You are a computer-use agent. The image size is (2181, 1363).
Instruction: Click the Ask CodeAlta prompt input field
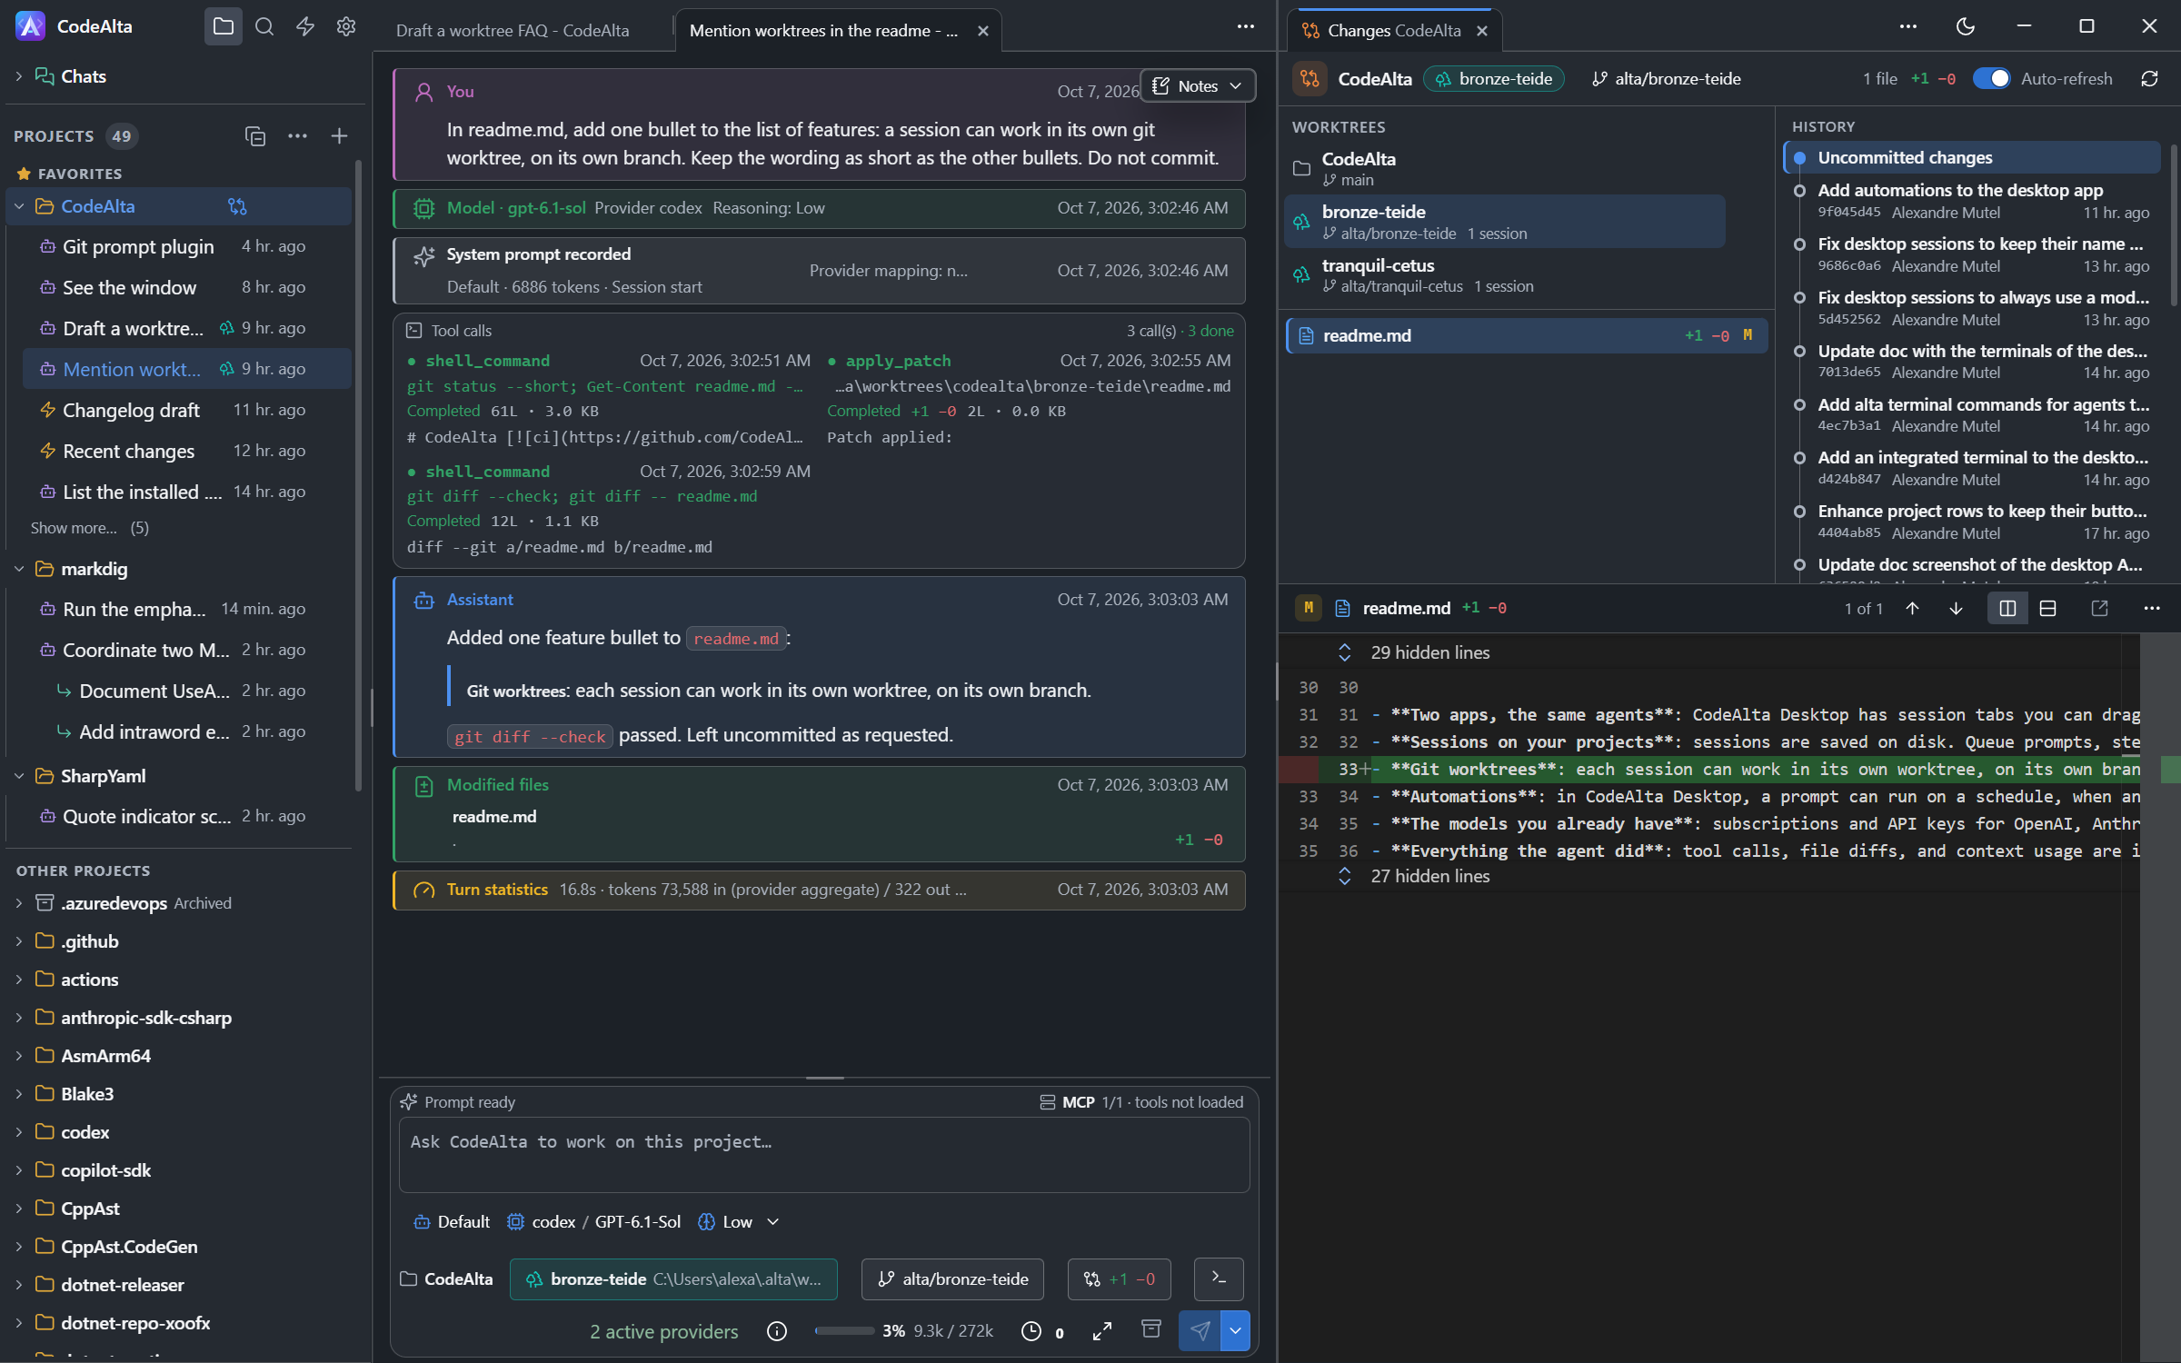click(823, 1155)
